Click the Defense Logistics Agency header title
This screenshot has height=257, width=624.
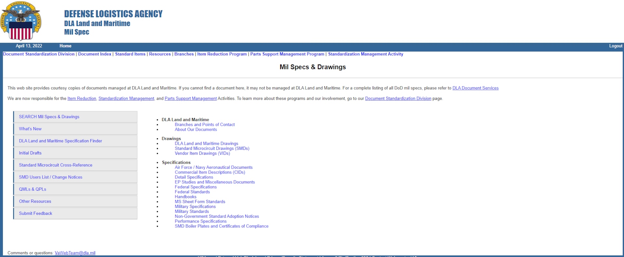[x=113, y=14]
